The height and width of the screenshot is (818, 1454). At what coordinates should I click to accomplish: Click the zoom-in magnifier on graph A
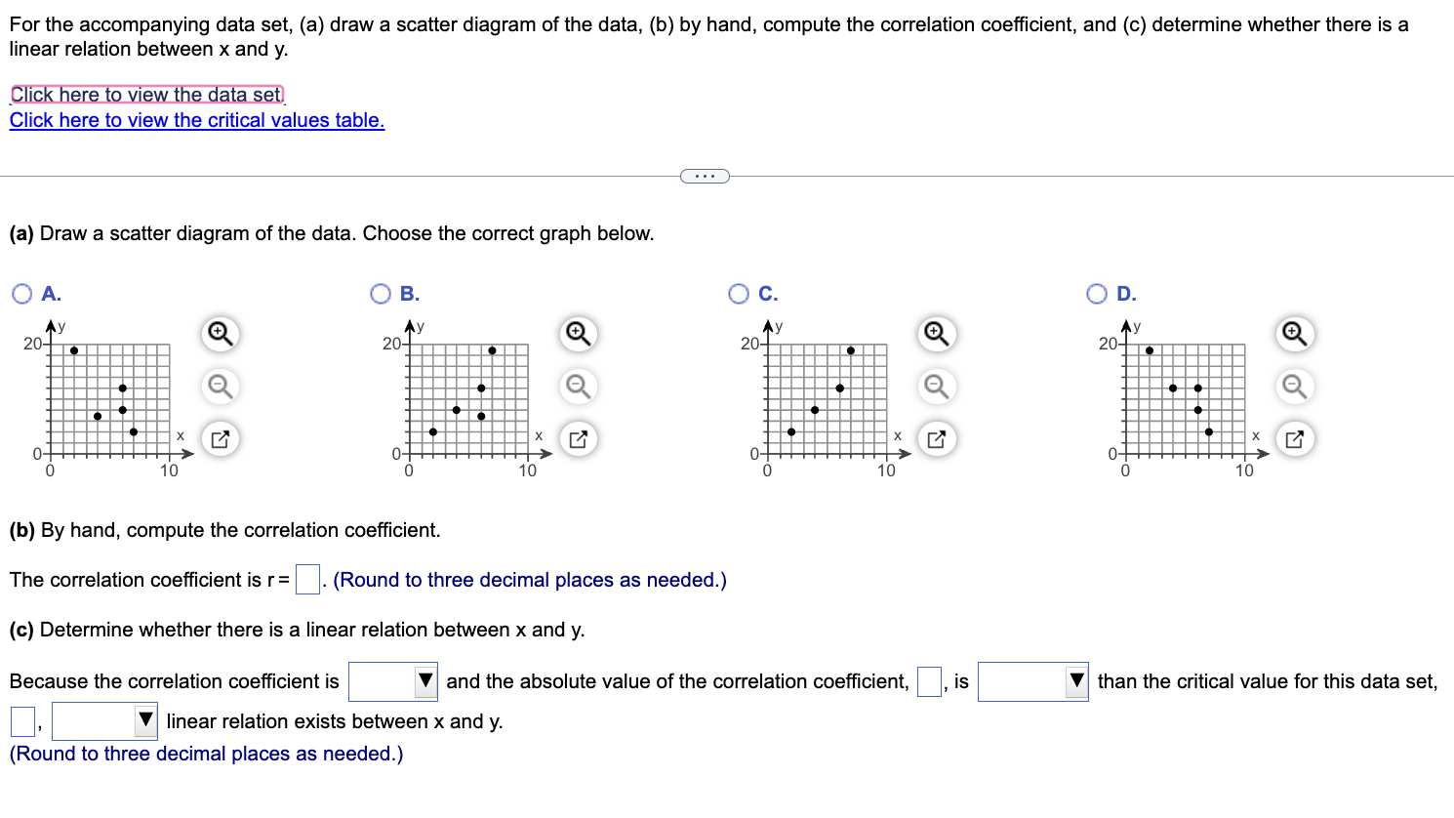point(220,334)
